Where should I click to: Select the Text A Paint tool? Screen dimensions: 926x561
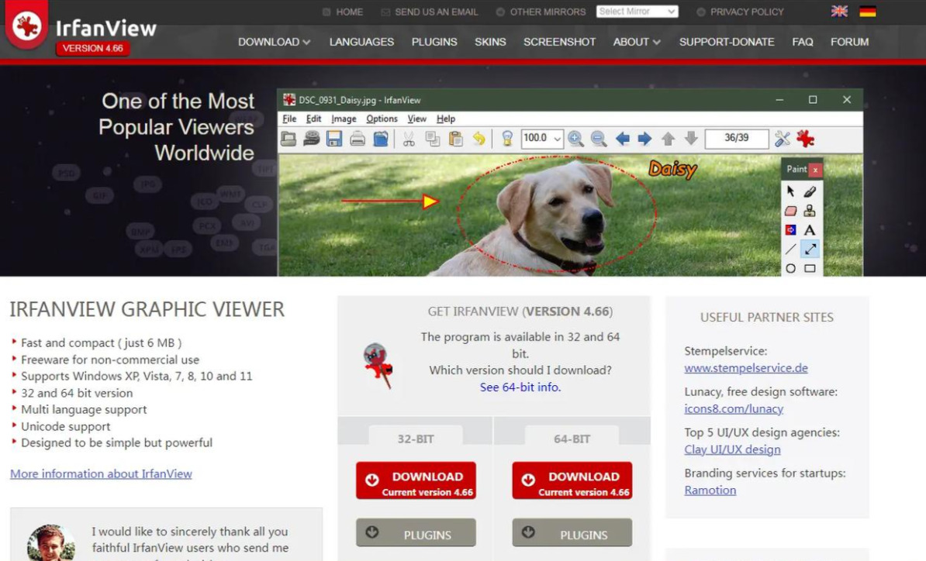pos(810,229)
